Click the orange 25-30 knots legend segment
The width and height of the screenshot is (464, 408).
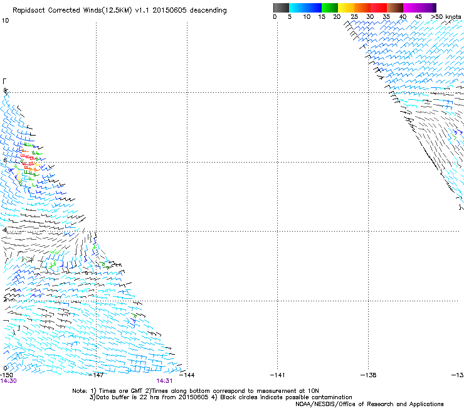(x=362, y=8)
